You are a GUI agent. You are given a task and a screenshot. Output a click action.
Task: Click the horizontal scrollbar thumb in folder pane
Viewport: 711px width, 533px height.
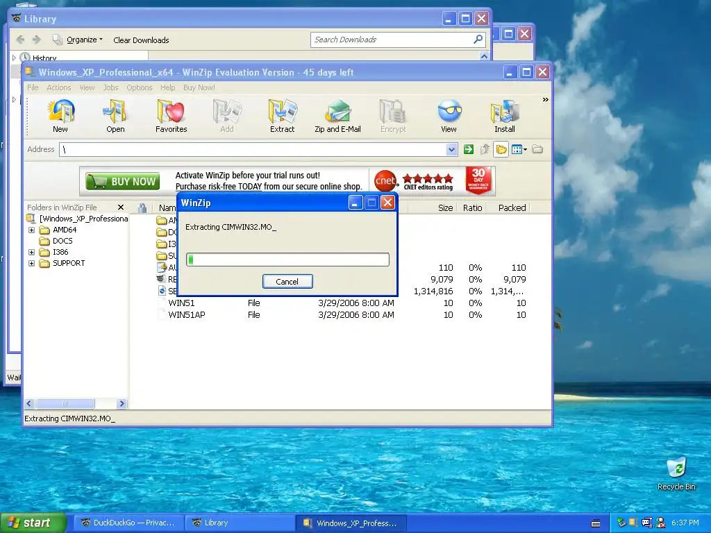click(x=65, y=403)
